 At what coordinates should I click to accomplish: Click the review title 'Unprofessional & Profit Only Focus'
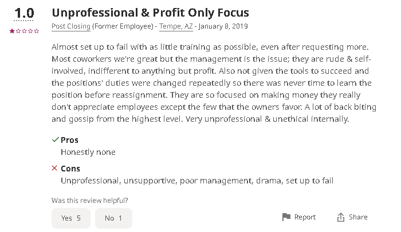pyautogui.click(x=150, y=12)
